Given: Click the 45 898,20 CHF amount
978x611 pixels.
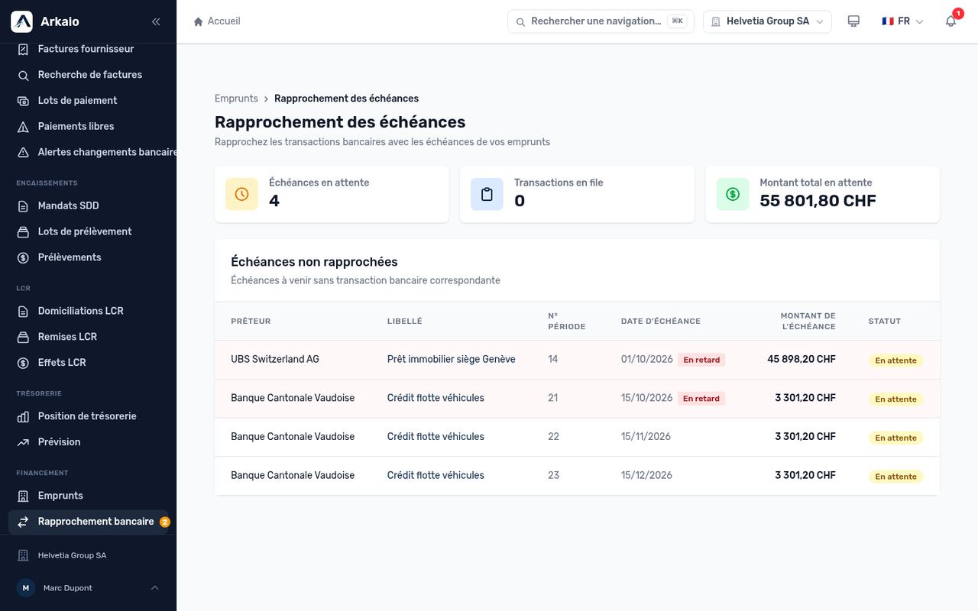Looking at the screenshot, I should coord(802,359).
